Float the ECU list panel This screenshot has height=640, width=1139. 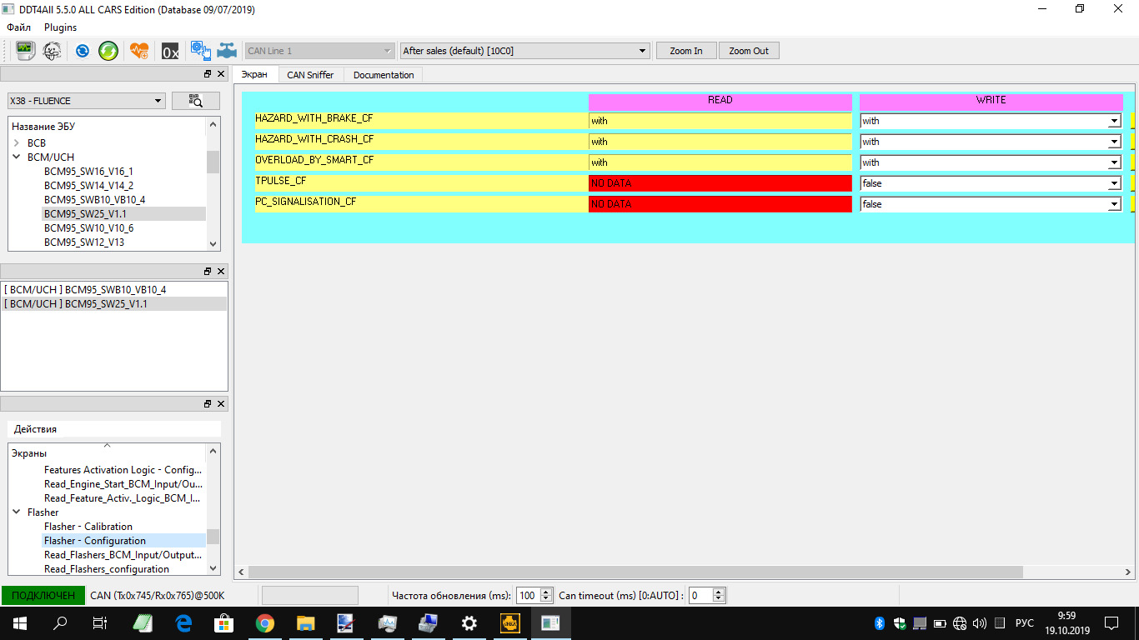coord(208,74)
